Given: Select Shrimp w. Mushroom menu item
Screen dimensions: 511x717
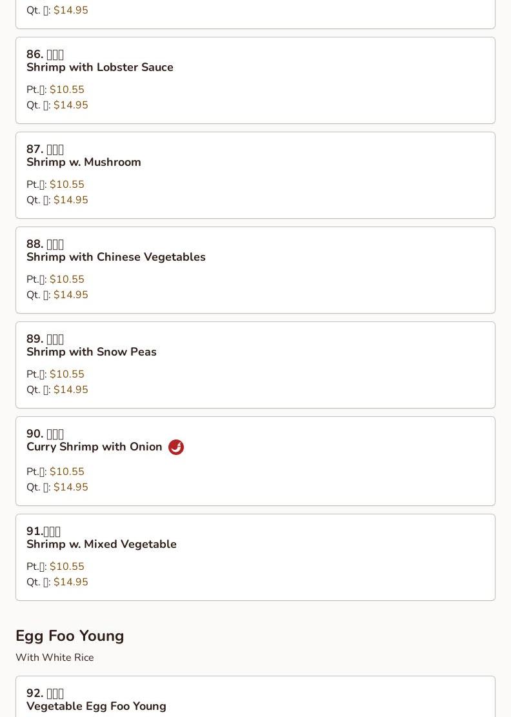Looking at the screenshot, I should pyautogui.click(x=84, y=162).
